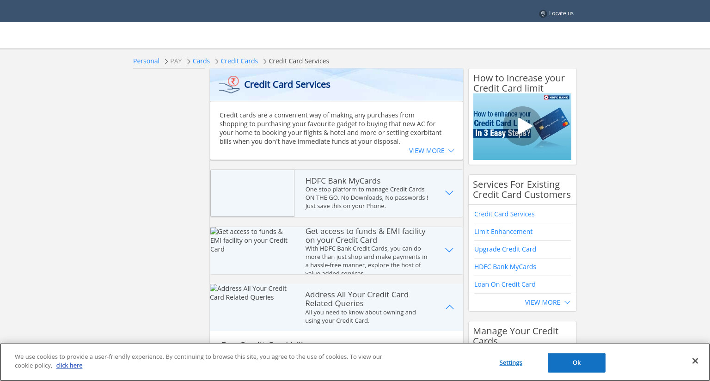Image resolution: width=710 pixels, height=381 pixels.
Task: Click the Credit Card Services page heading
Action: pyautogui.click(x=287, y=85)
